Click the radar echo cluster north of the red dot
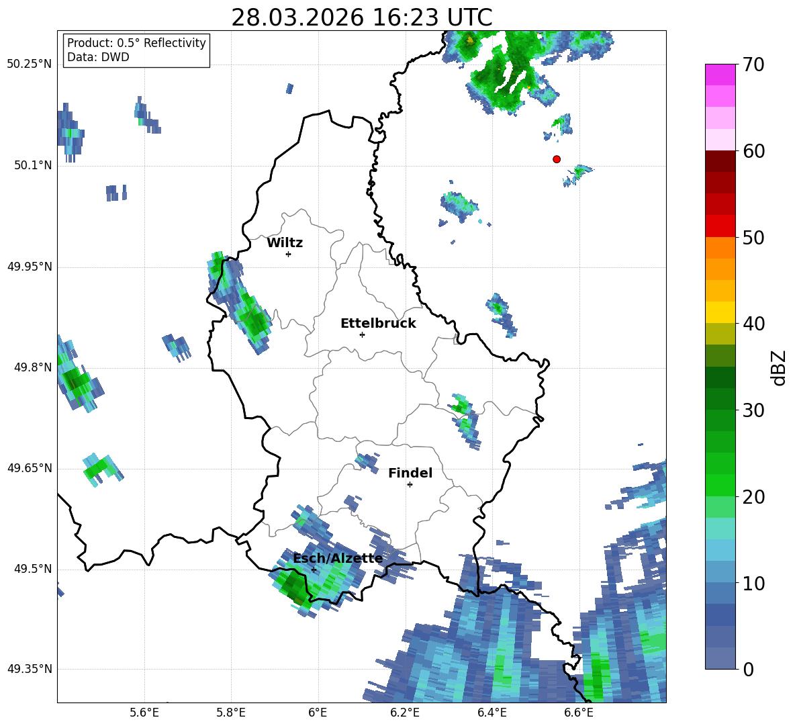This screenshot has width=795, height=726. 559,127
